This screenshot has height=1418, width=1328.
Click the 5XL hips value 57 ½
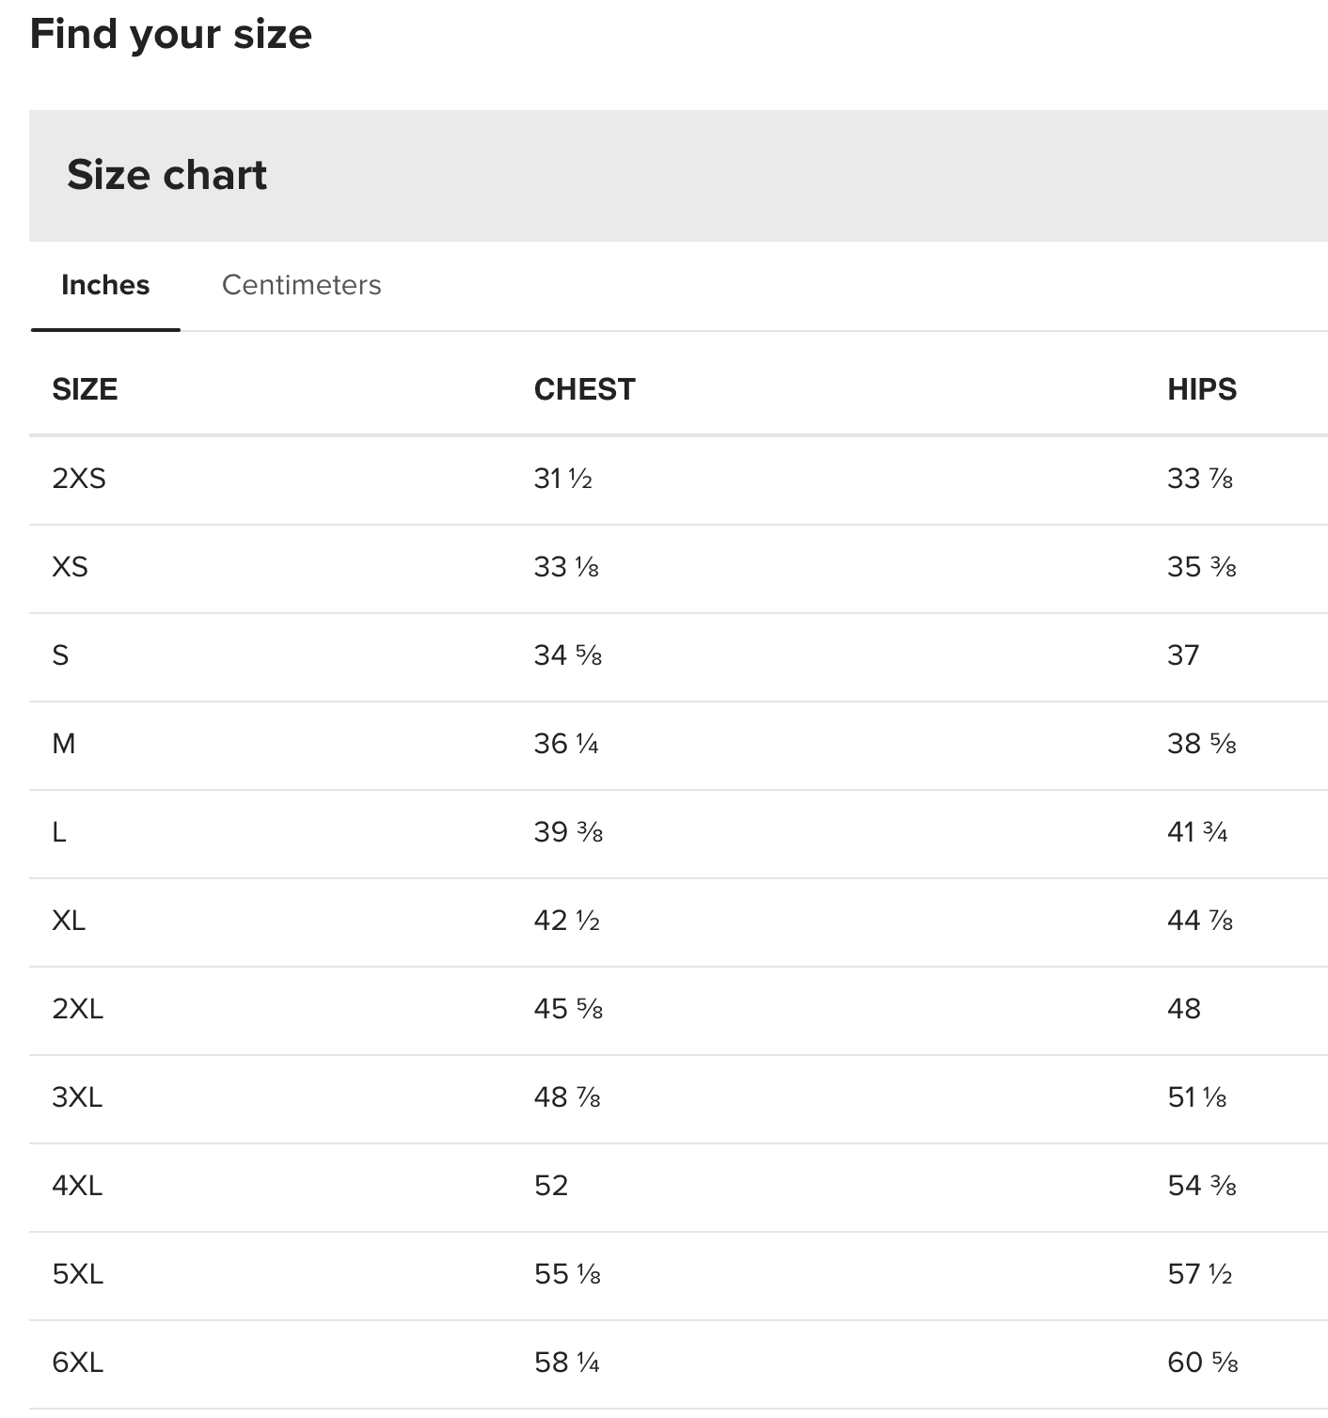tap(1199, 1274)
